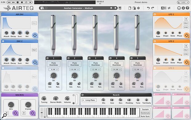The width and height of the screenshot is (191, 120).
Task: Click the redo arrow icon
Action: [x=152, y=8]
